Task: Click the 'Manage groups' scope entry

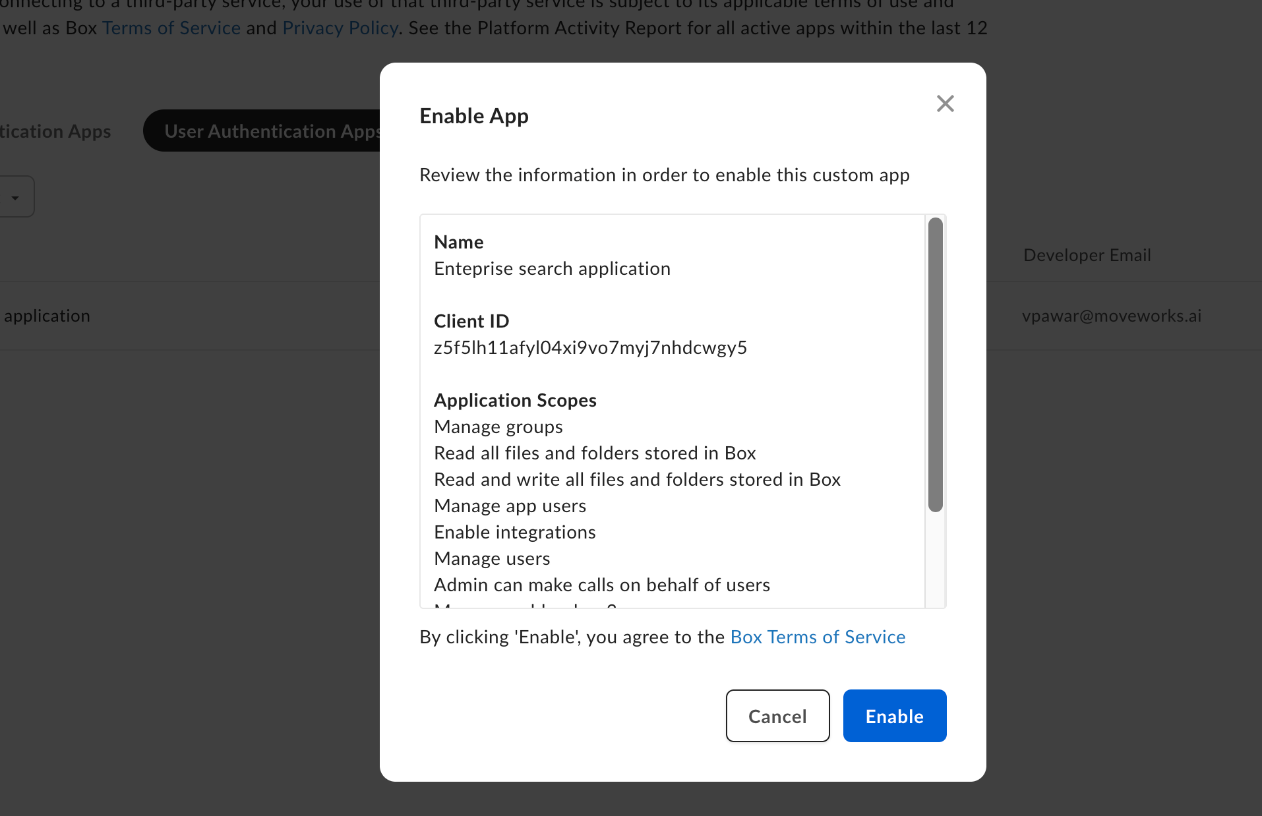Action: [x=498, y=426]
